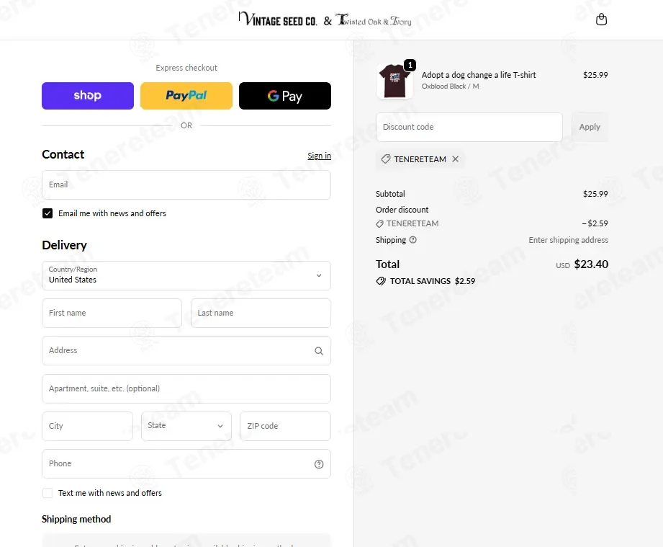Focus the Address input field
Image resolution: width=663 pixels, height=547 pixels.
pos(186,350)
